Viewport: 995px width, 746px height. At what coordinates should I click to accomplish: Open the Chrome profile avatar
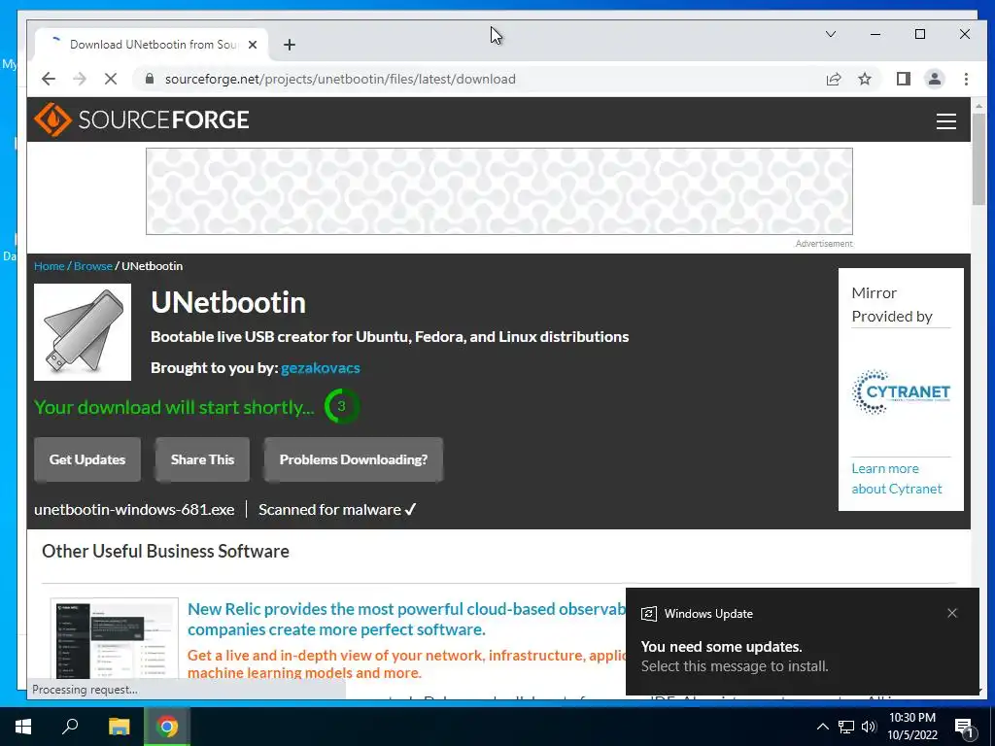pyautogui.click(x=934, y=80)
